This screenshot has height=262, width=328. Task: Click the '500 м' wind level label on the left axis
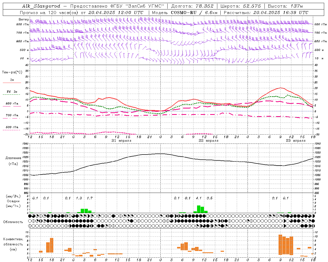[24, 50]
